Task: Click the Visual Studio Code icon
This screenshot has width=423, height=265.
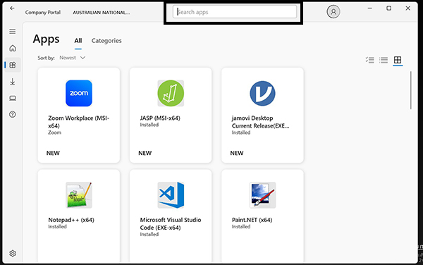Action: pyautogui.click(x=171, y=195)
